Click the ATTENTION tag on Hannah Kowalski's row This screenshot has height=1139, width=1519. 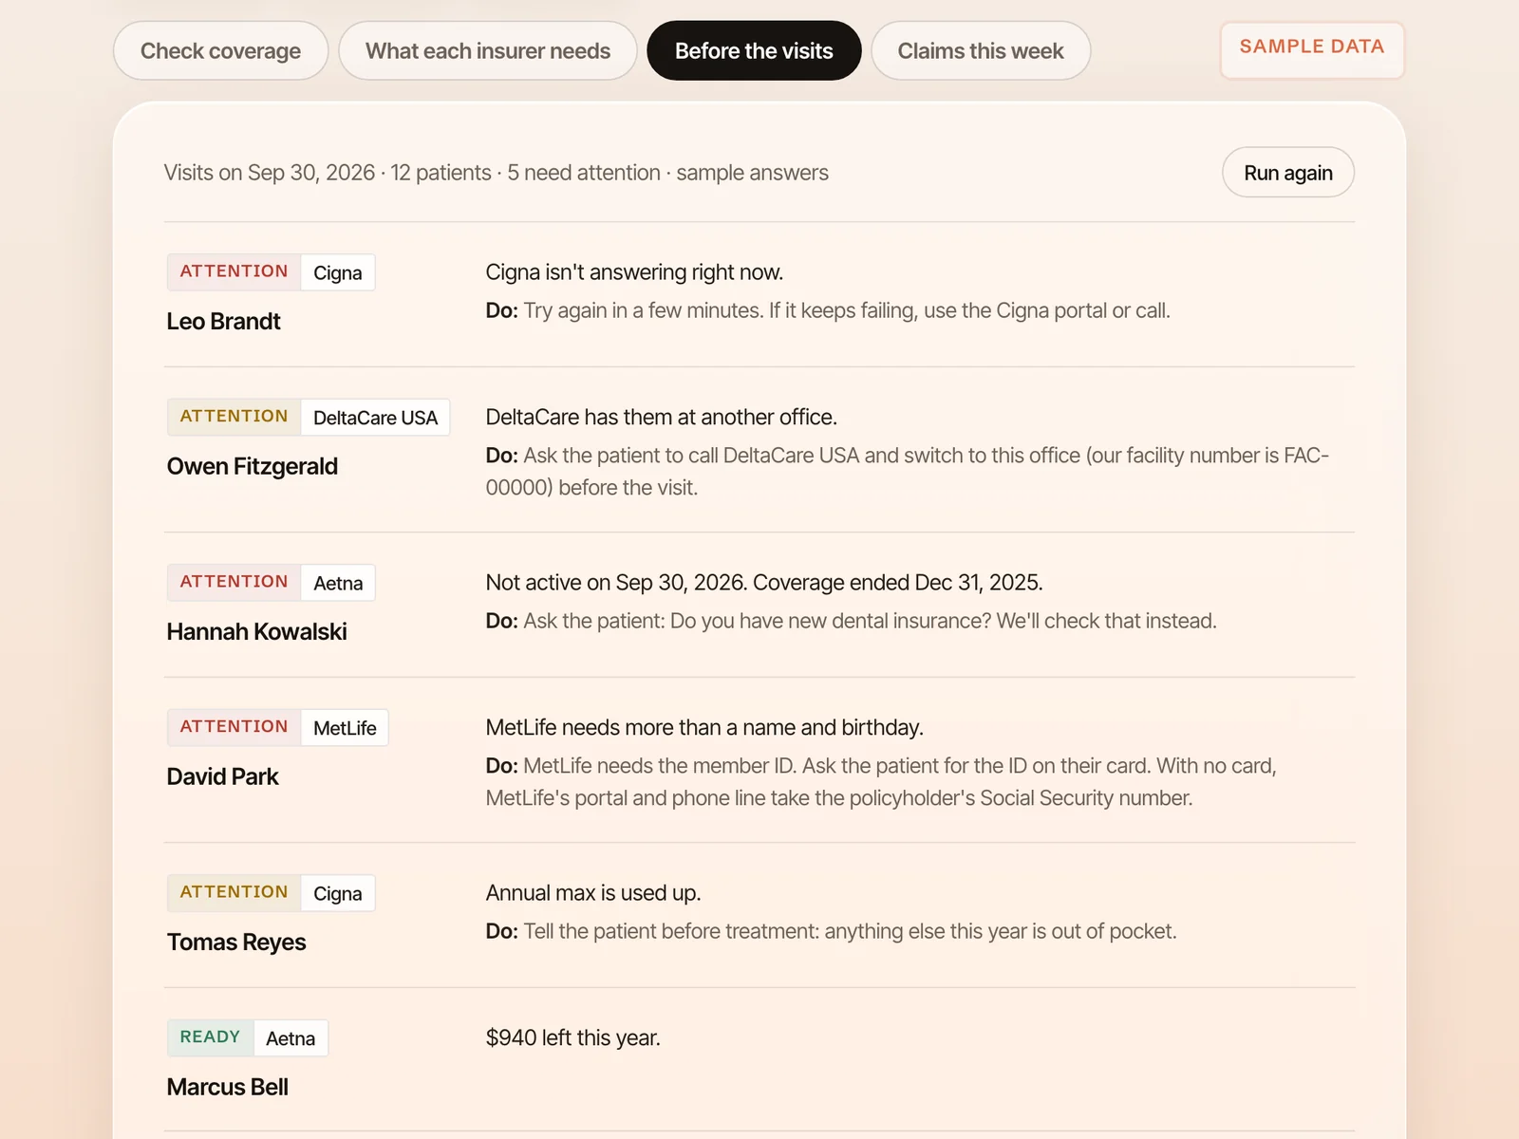(234, 582)
